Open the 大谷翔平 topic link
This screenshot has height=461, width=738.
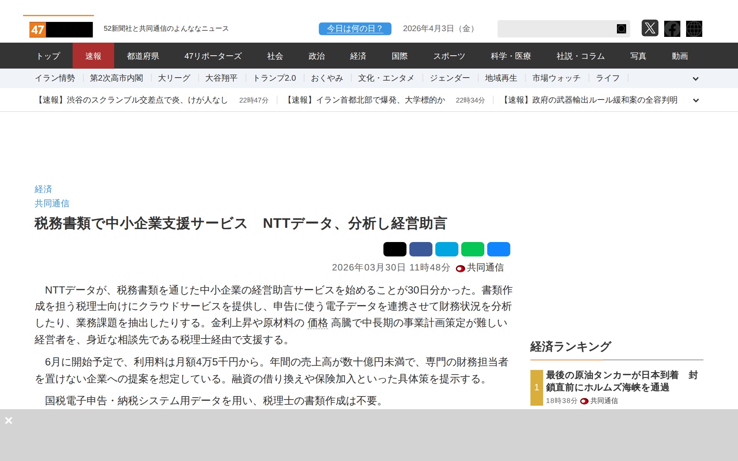(x=221, y=78)
